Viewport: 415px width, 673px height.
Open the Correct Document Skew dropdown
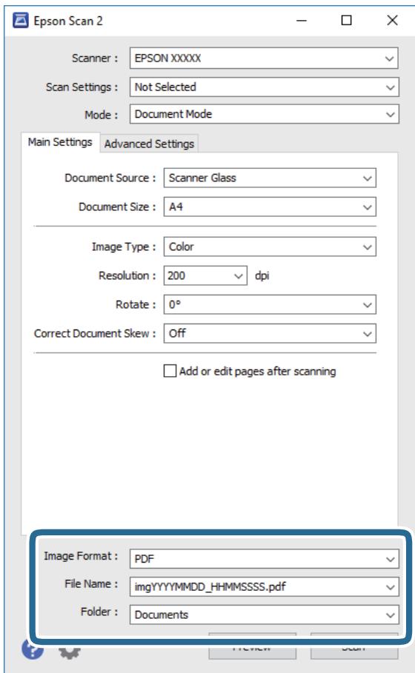click(x=270, y=333)
